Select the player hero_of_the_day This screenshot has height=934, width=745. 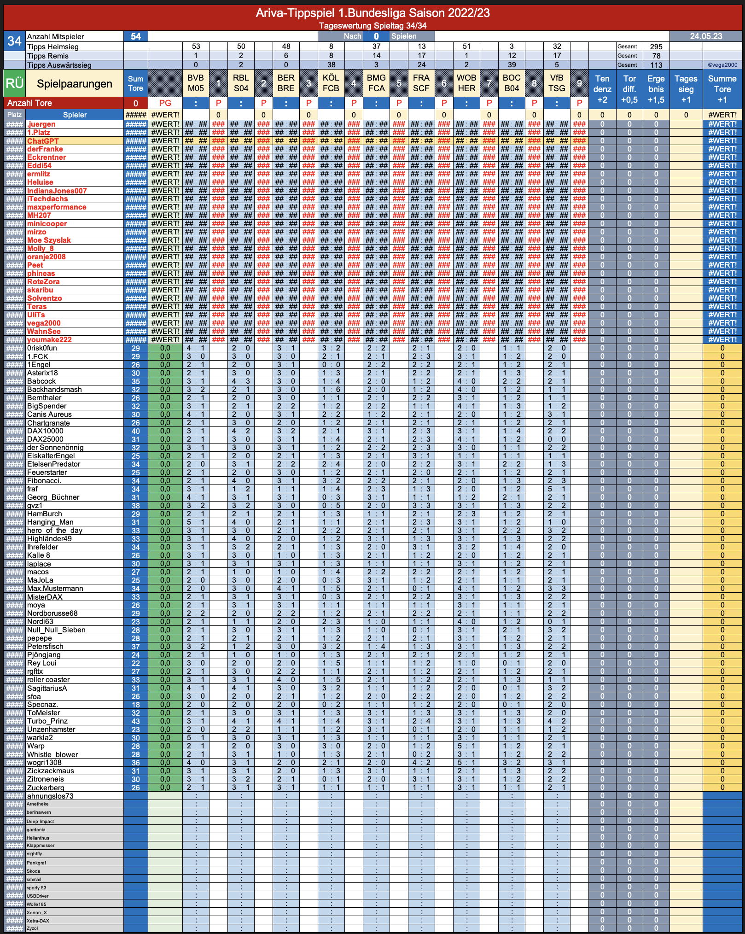tap(55, 530)
